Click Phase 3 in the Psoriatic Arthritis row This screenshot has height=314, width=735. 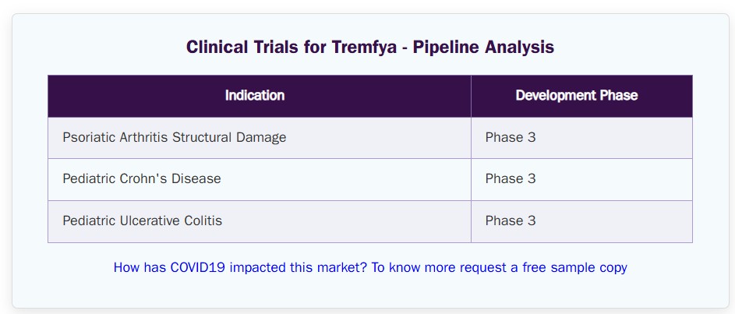tap(511, 138)
